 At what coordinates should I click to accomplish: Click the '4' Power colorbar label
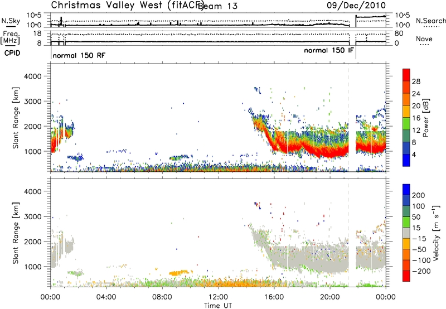tap(414, 155)
